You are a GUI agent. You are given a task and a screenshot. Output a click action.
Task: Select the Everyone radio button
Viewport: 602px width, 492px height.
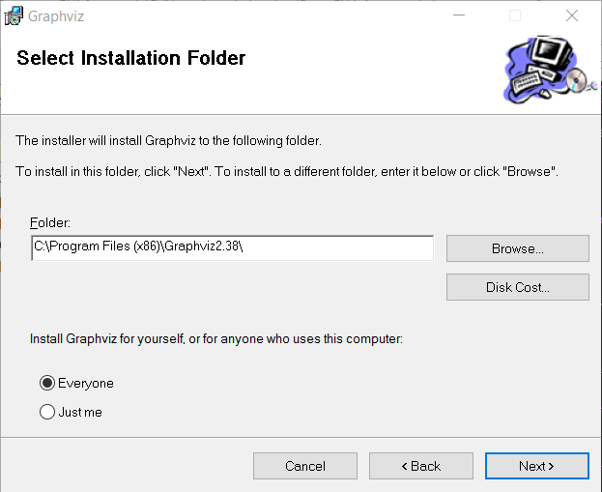pyautogui.click(x=47, y=384)
